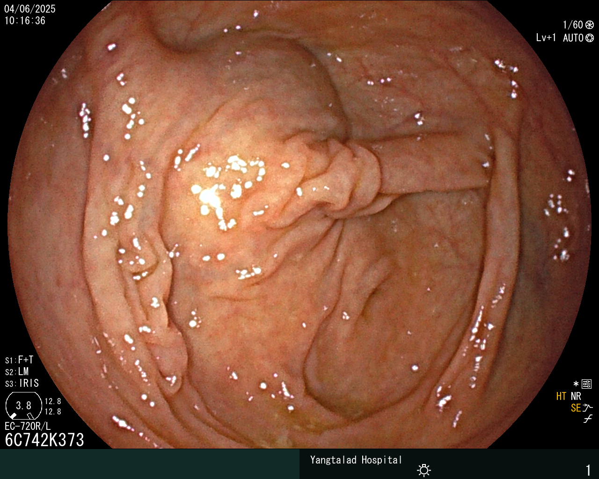Click the upper 12.8 diameter value
Image resolution: width=599 pixels, height=479 pixels.
point(53,401)
